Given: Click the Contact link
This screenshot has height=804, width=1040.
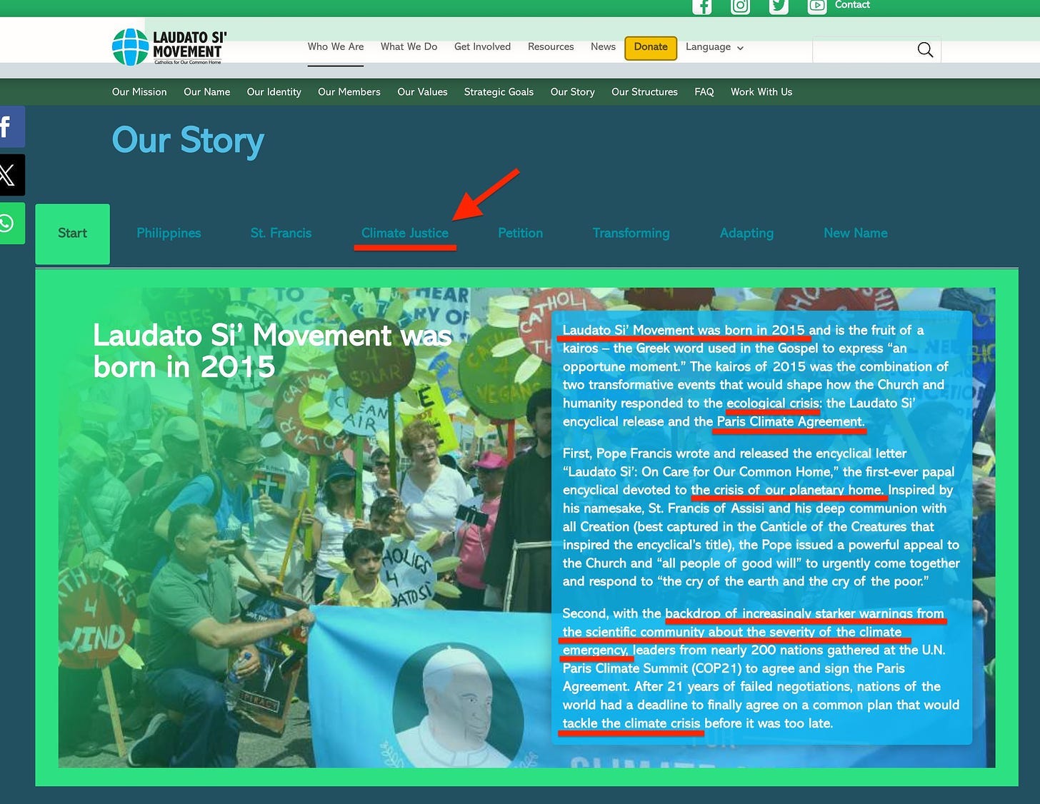Looking at the screenshot, I should 852,5.
